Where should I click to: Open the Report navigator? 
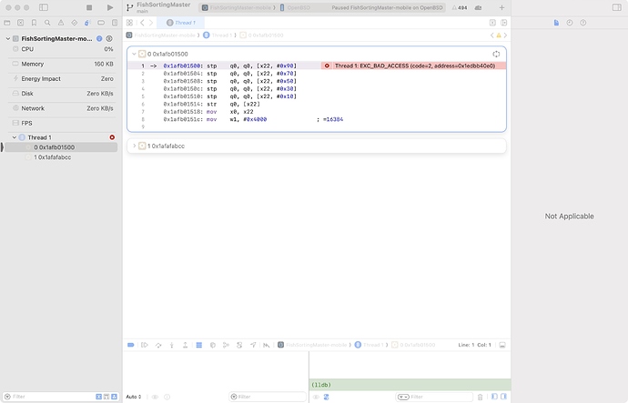point(115,23)
